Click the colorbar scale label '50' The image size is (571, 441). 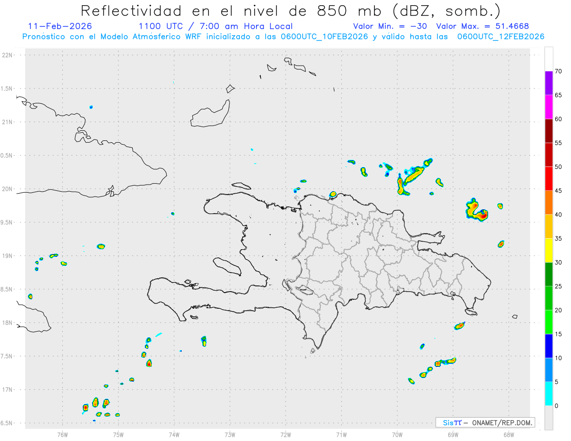click(559, 167)
